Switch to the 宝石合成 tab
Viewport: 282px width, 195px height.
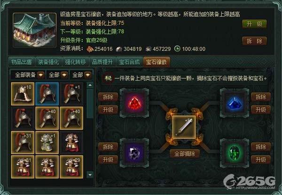click(130, 62)
